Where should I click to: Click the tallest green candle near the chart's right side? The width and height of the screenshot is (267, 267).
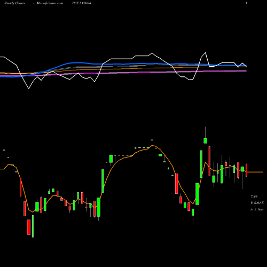click(201, 164)
